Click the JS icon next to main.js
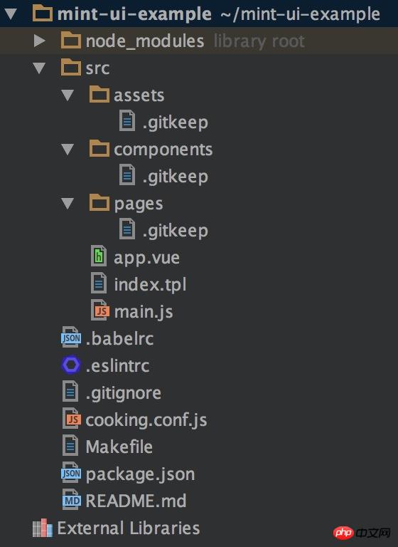The image size is (398, 547). [100, 310]
